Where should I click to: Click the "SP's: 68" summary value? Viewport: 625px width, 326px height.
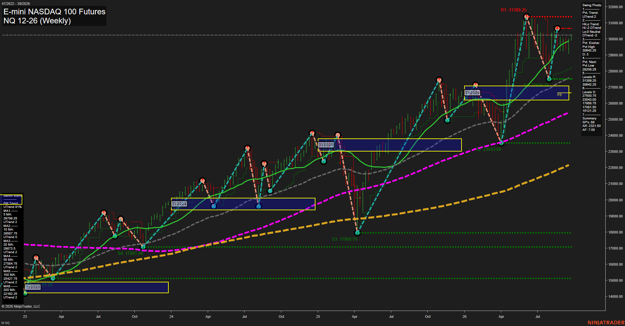coord(589,122)
